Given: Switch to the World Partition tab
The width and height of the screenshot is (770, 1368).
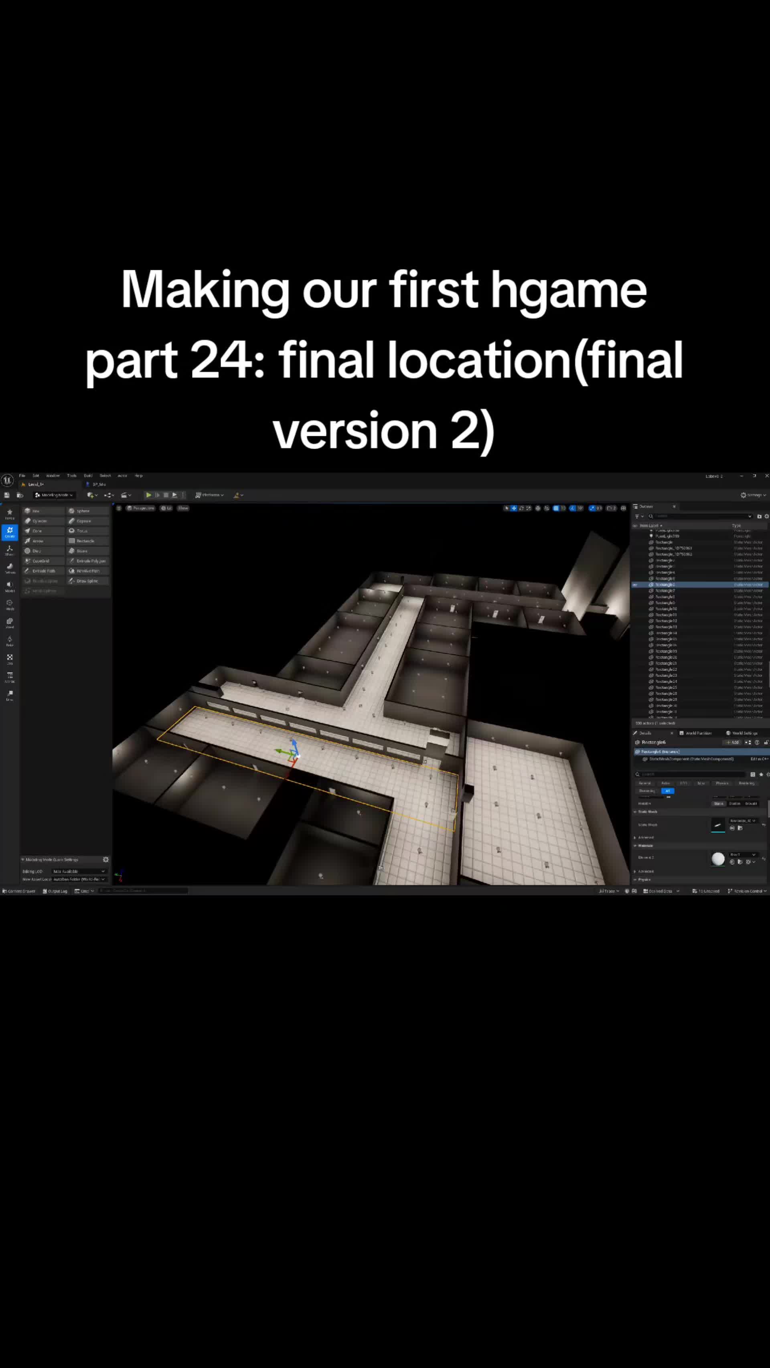Looking at the screenshot, I should [696, 733].
